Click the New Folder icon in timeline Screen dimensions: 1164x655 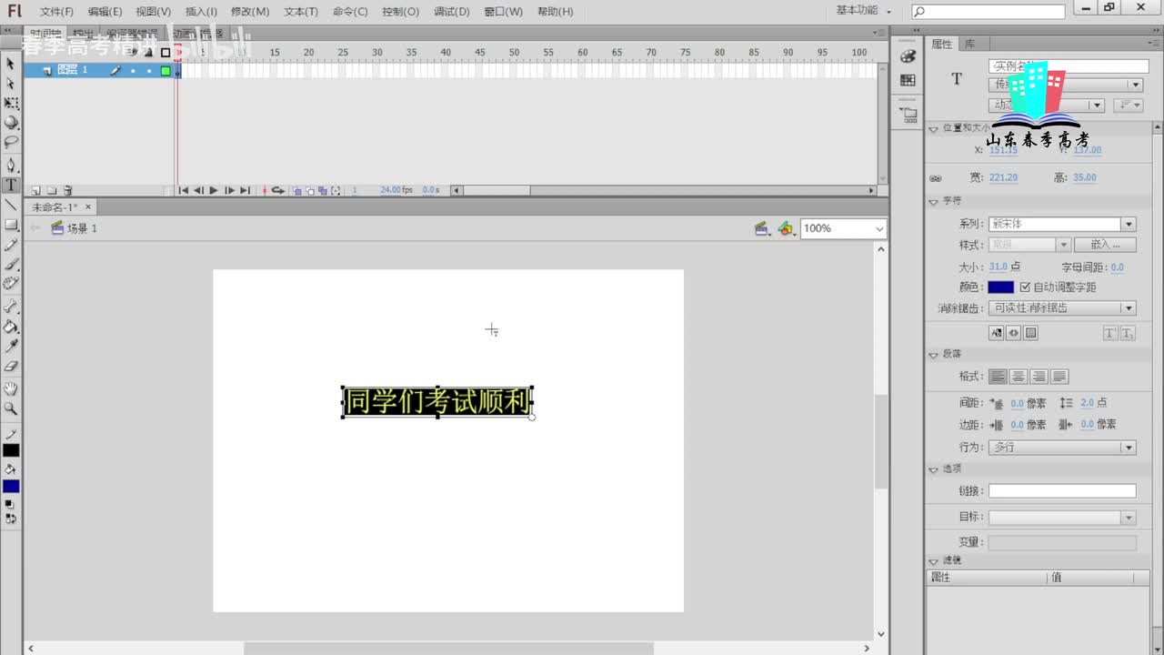click(x=52, y=190)
